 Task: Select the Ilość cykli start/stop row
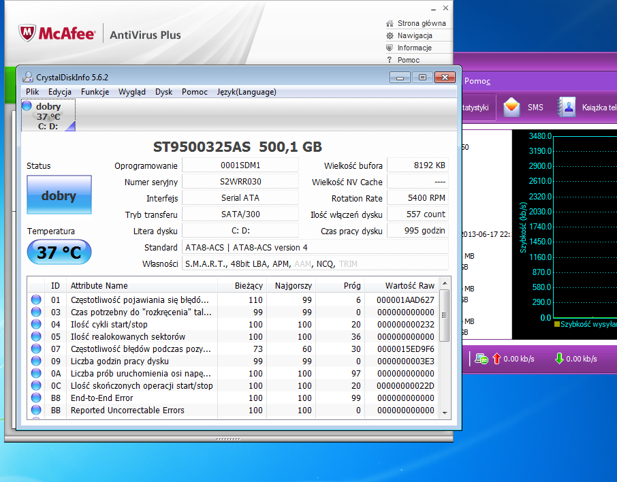coord(233,324)
